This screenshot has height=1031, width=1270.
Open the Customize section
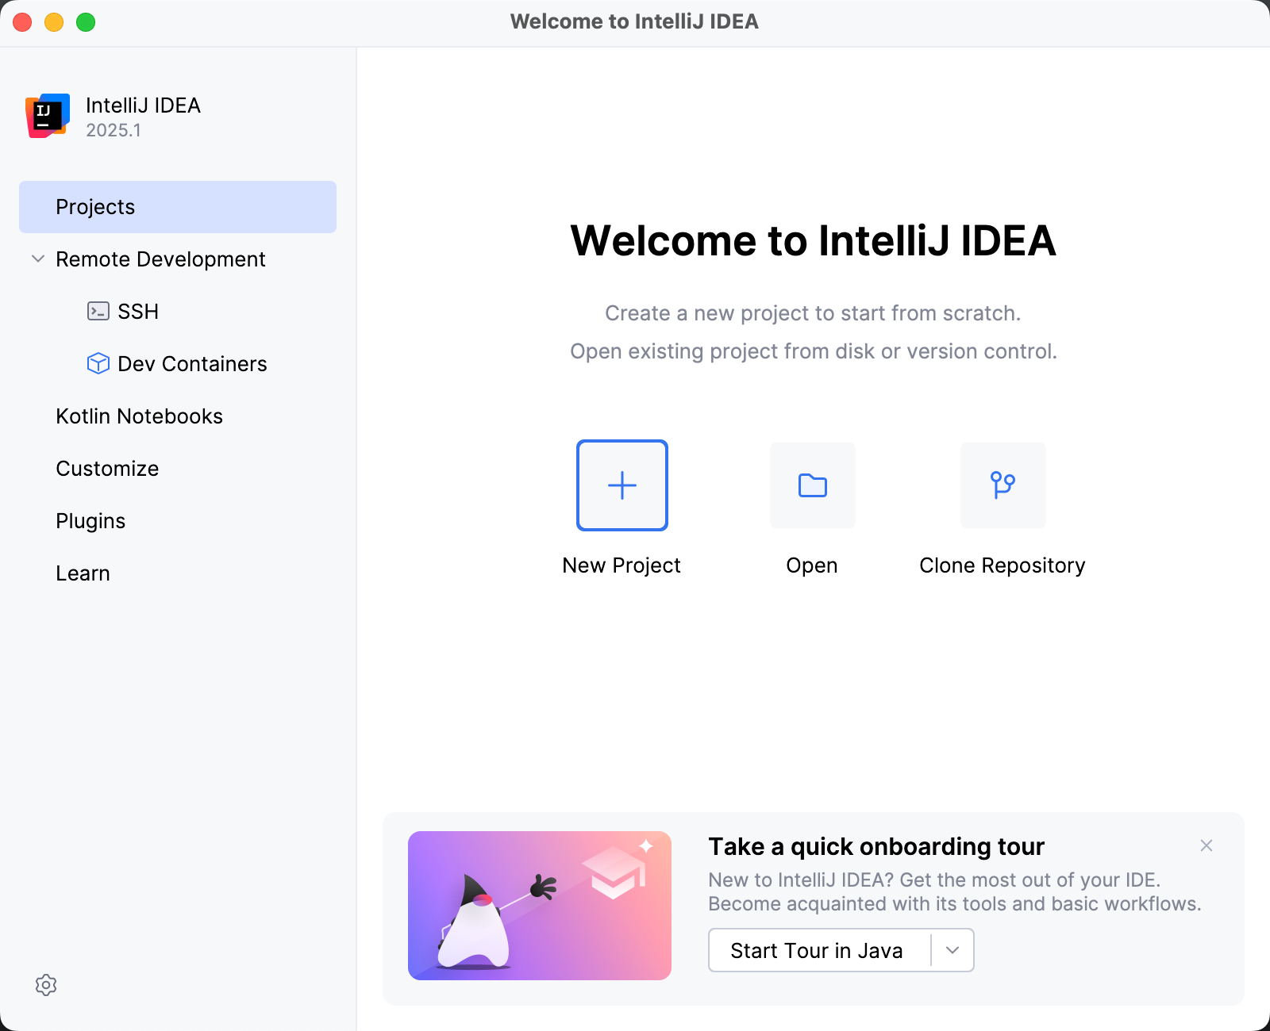(x=107, y=468)
